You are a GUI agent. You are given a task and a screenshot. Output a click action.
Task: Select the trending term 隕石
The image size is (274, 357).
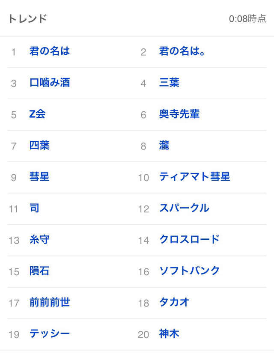coord(39,271)
